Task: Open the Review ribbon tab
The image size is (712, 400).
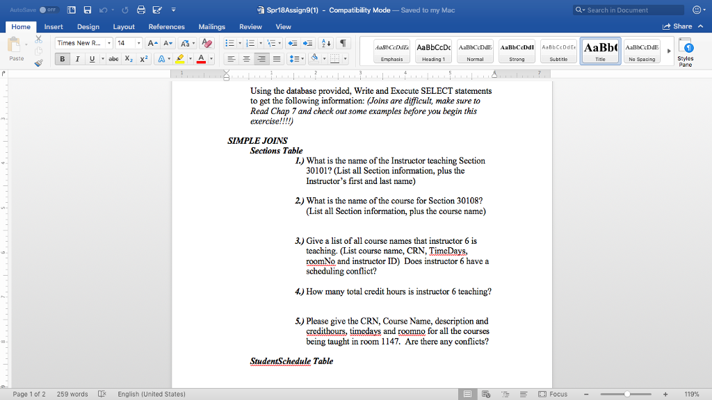Action: click(x=252, y=26)
